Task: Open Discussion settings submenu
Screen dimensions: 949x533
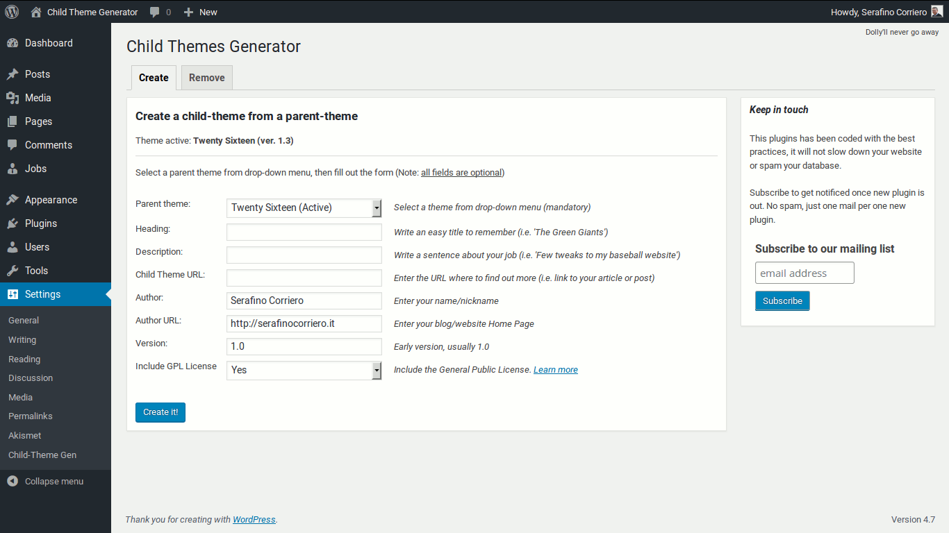Action: click(x=31, y=378)
